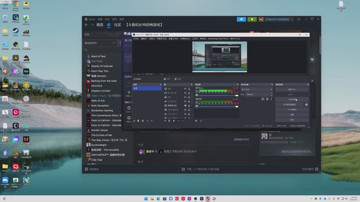Viewport: 360px width, 202px height.
Task: Click Steam library search field
Action: click(x=102, y=50)
